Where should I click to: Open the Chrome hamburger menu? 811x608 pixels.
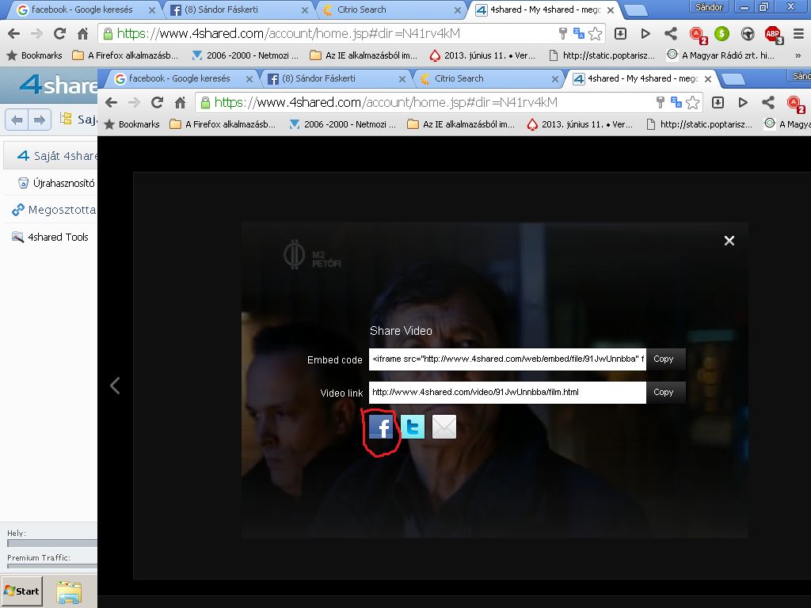tap(798, 33)
